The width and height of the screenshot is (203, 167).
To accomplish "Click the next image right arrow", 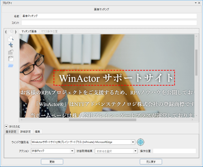I will (16, 32).
